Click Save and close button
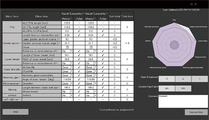 (196, 112)
